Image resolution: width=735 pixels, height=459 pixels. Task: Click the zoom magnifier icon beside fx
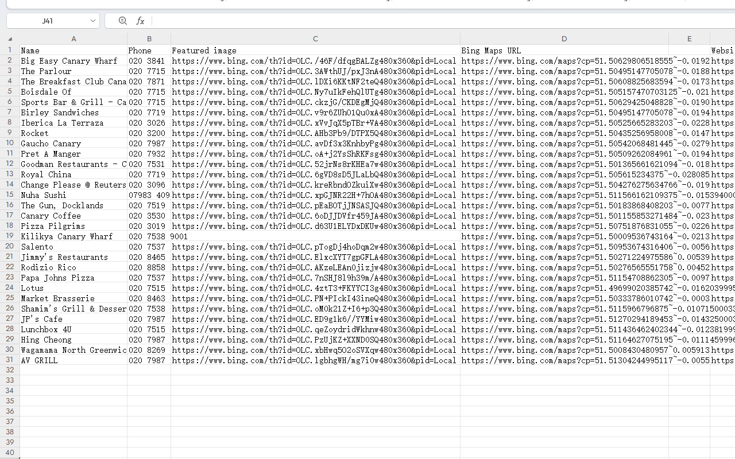point(122,21)
